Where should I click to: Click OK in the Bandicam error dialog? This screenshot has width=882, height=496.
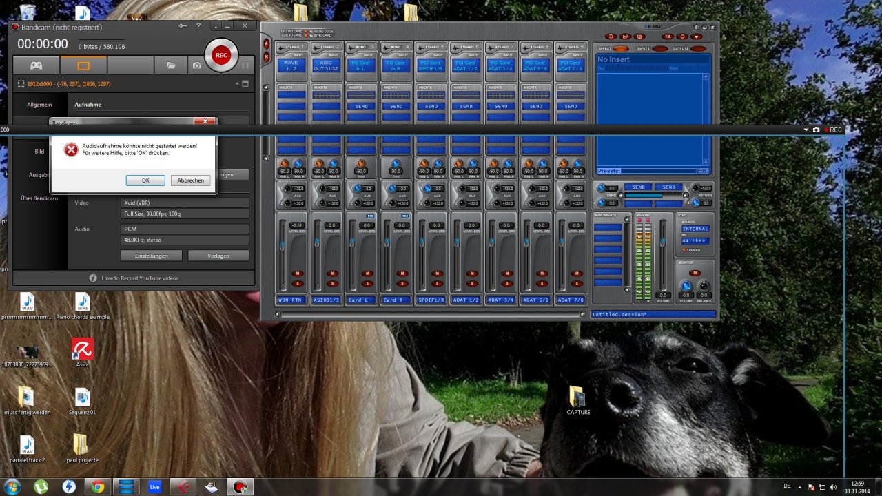[x=145, y=180]
